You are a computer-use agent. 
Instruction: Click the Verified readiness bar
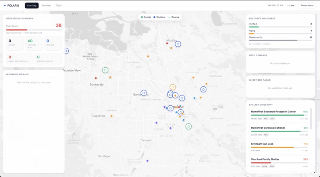(x=280, y=27)
